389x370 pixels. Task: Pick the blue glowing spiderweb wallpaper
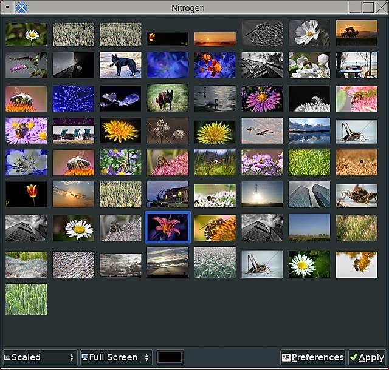tap(74, 98)
